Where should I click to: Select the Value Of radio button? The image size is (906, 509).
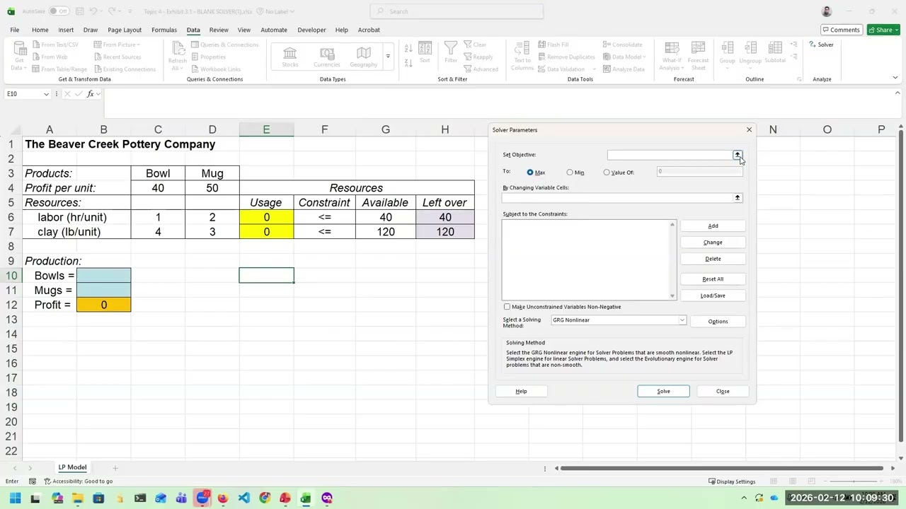coord(607,172)
